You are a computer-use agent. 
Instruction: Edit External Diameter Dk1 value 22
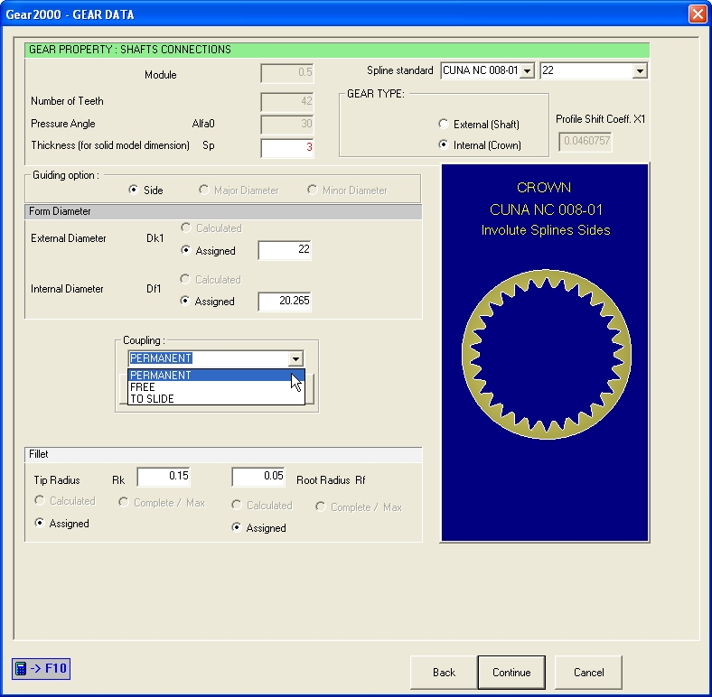(285, 250)
